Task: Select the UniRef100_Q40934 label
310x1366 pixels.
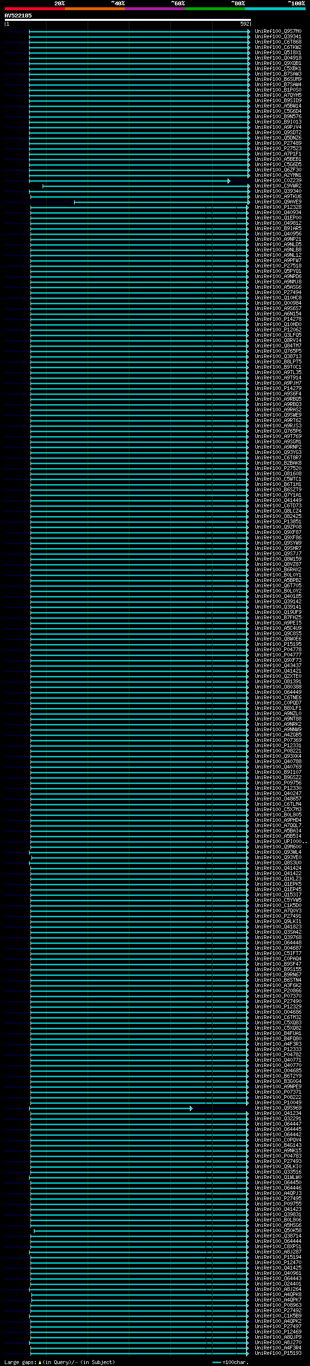Action: pyautogui.click(x=278, y=213)
